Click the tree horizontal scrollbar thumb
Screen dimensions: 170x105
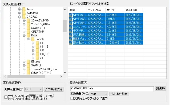26,77
